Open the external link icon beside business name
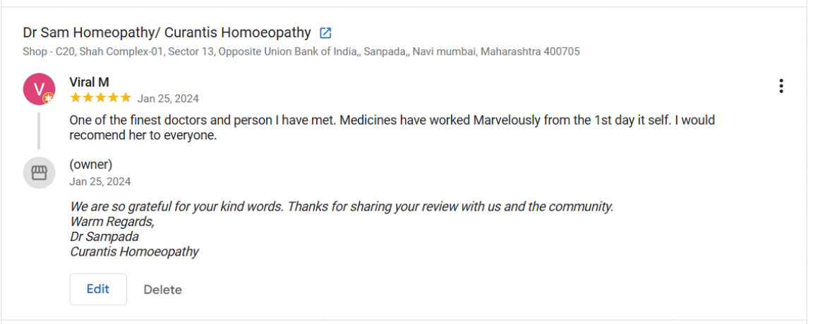Image resolution: width=813 pixels, height=324 pixels. tap(325, 33)
